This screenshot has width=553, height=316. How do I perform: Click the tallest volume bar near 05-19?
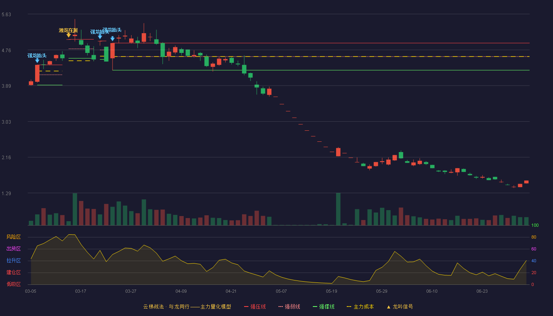pyautogui.click(x=338, y=209)
